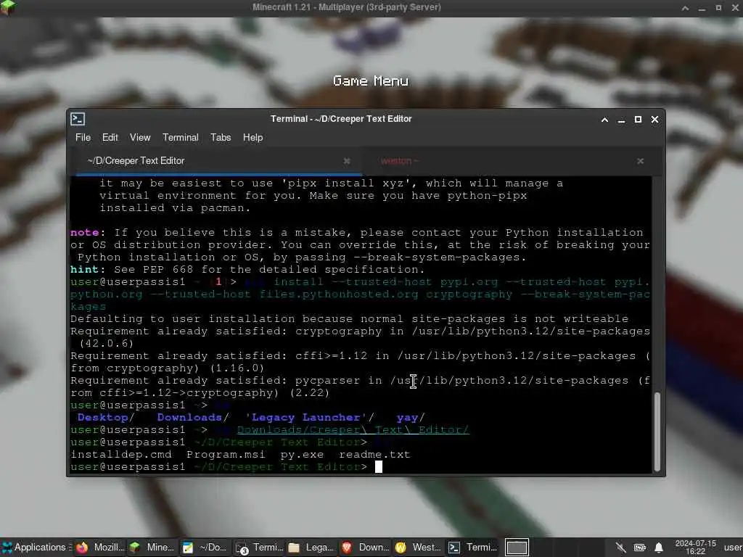Switch to grouped Terminal taskbar item with badge
Image resolution: width=743 pixels, height=557 pixels.
[x=259, y=548]
